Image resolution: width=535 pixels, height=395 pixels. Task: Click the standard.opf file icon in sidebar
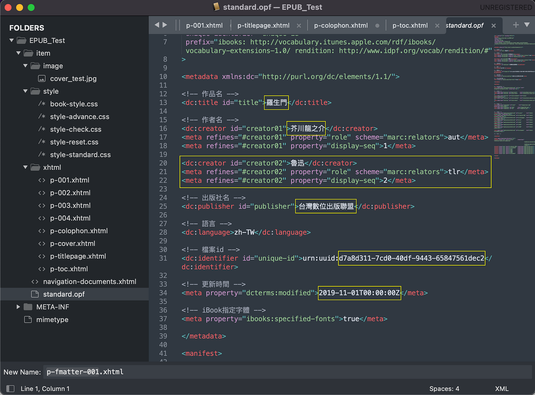(35, 294)
